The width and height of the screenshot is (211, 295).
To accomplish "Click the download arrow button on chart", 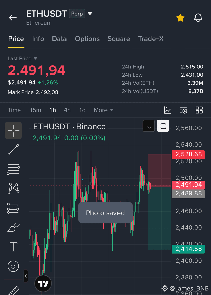I will pos(149,126).
